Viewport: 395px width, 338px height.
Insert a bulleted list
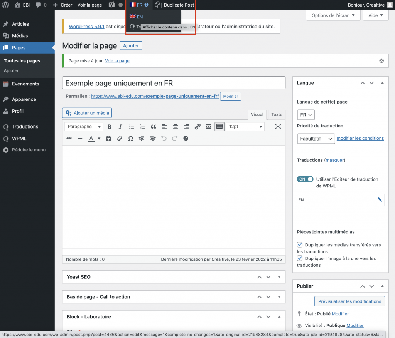[132, 127]
